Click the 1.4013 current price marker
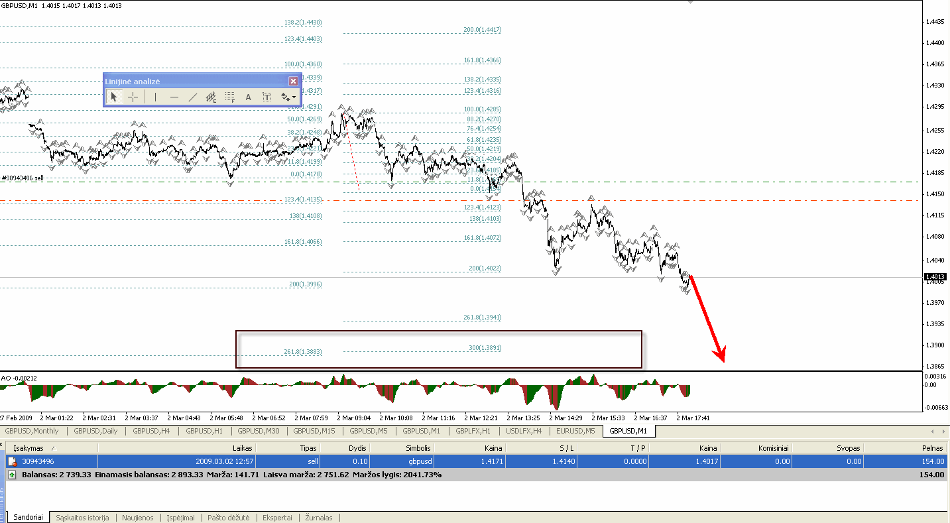 pos(936,277)
